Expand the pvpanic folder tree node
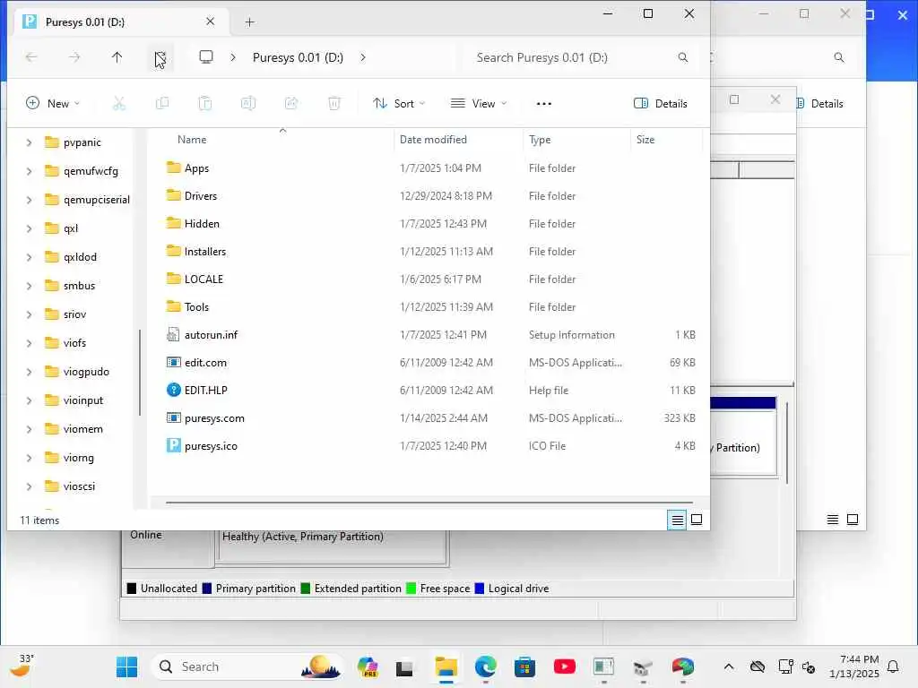 (x=29, y=142)
